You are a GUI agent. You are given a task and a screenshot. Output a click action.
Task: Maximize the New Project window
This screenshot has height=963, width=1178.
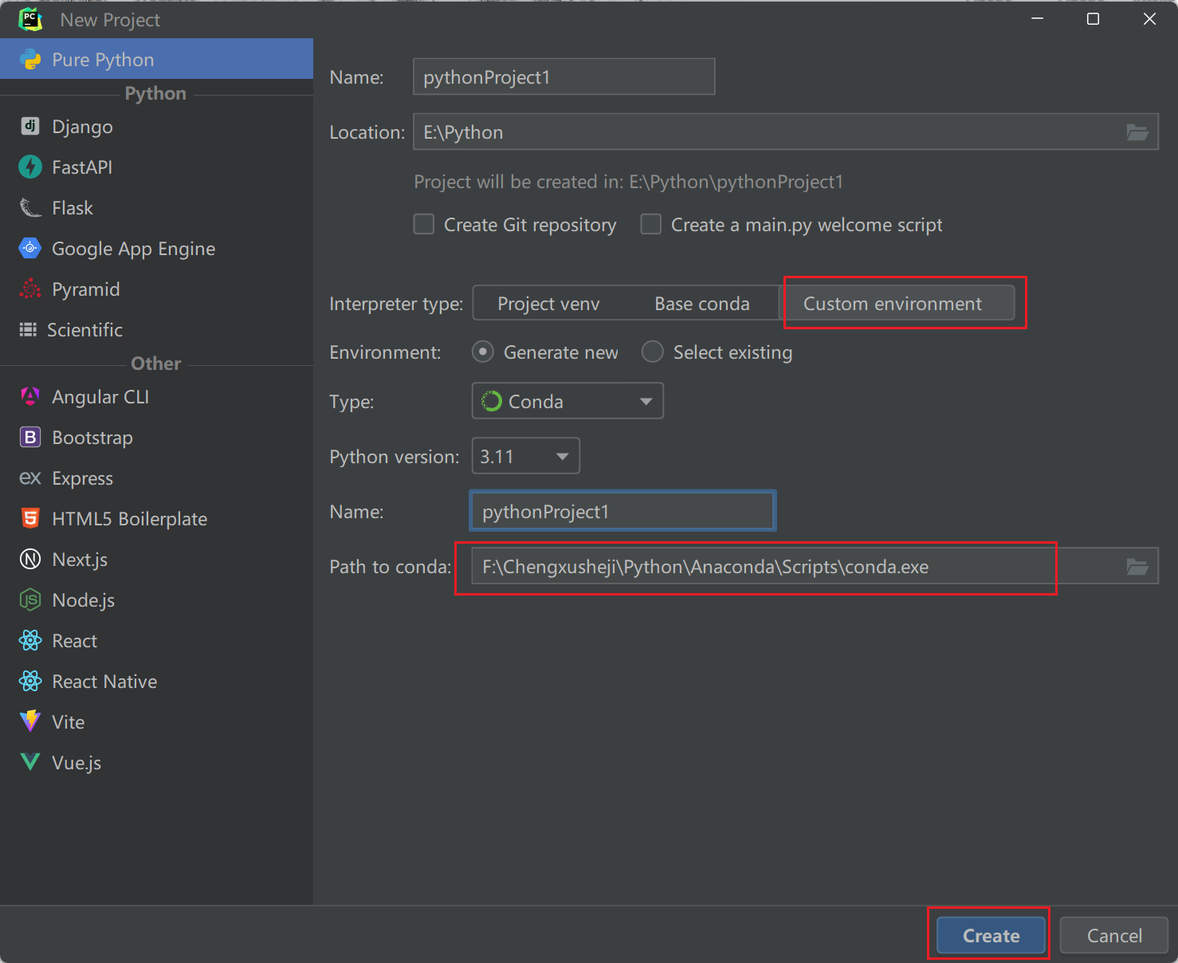(x=1093, y=18)
